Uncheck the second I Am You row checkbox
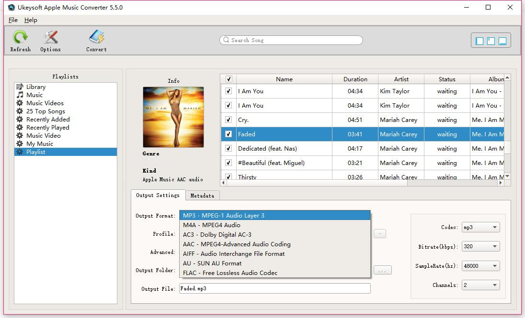This screenshot has width=525, height=318. [x=228, y=105]
